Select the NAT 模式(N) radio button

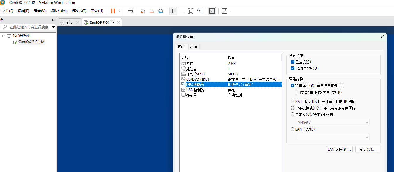click(x=292, y=102)
